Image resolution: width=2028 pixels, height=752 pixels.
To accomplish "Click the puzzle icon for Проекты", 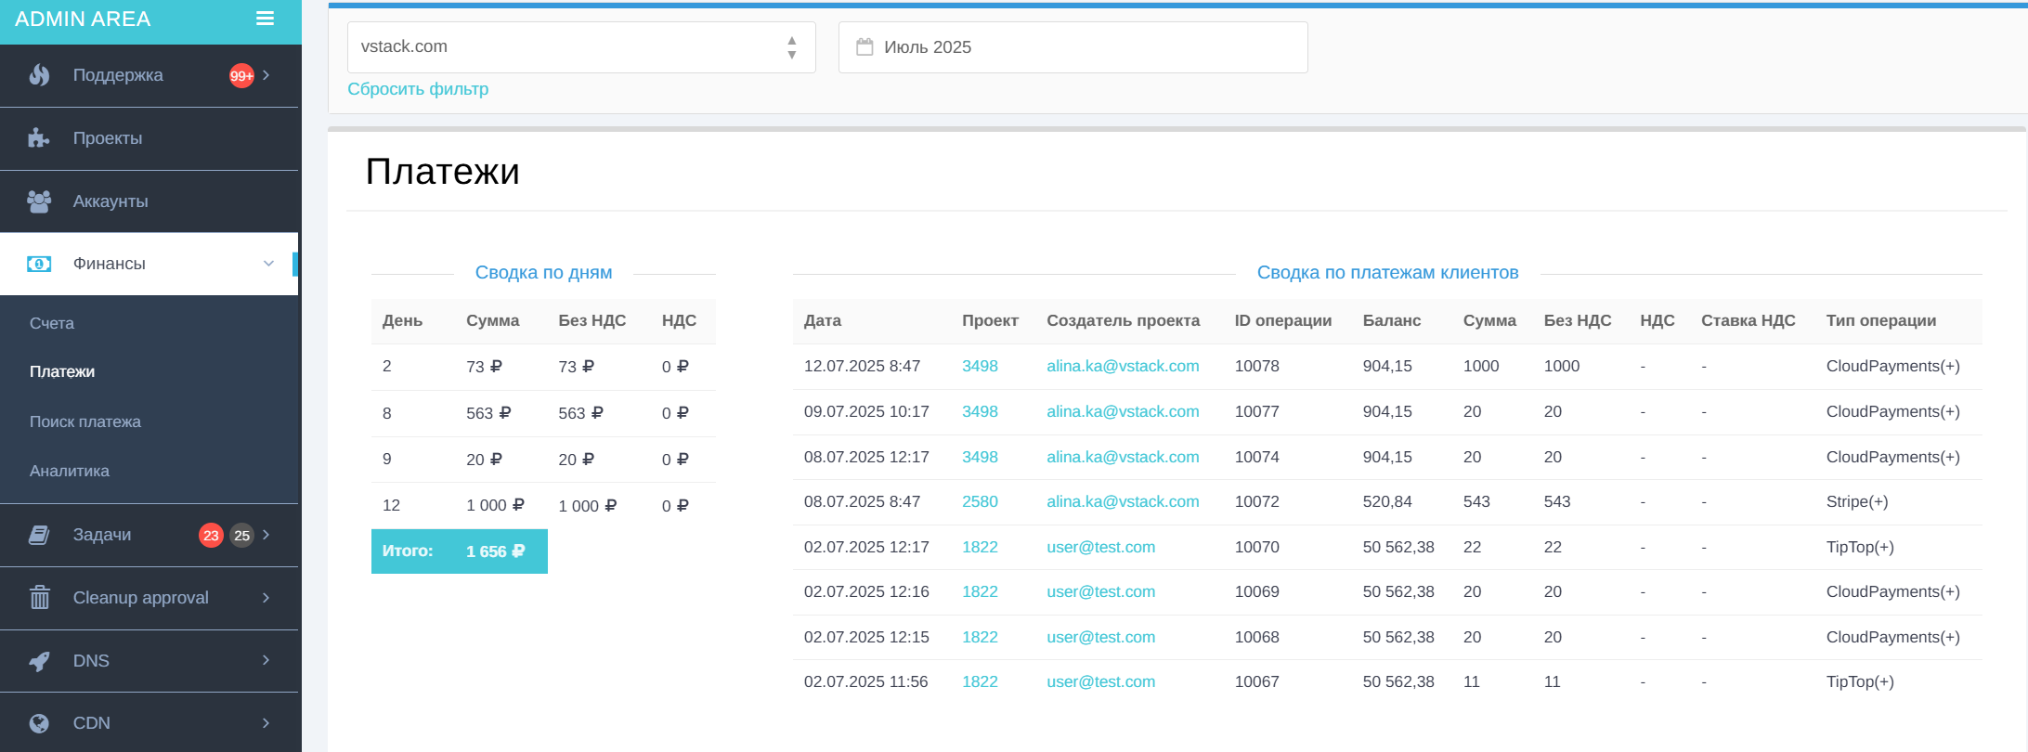I will pyautogui.click(x=39, y=138).
